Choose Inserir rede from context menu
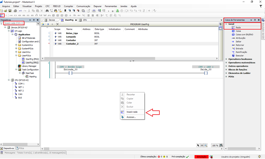Image resolution: width=265 pixels, height=159 pixels. pyautogui.click(x=132, y=112)
